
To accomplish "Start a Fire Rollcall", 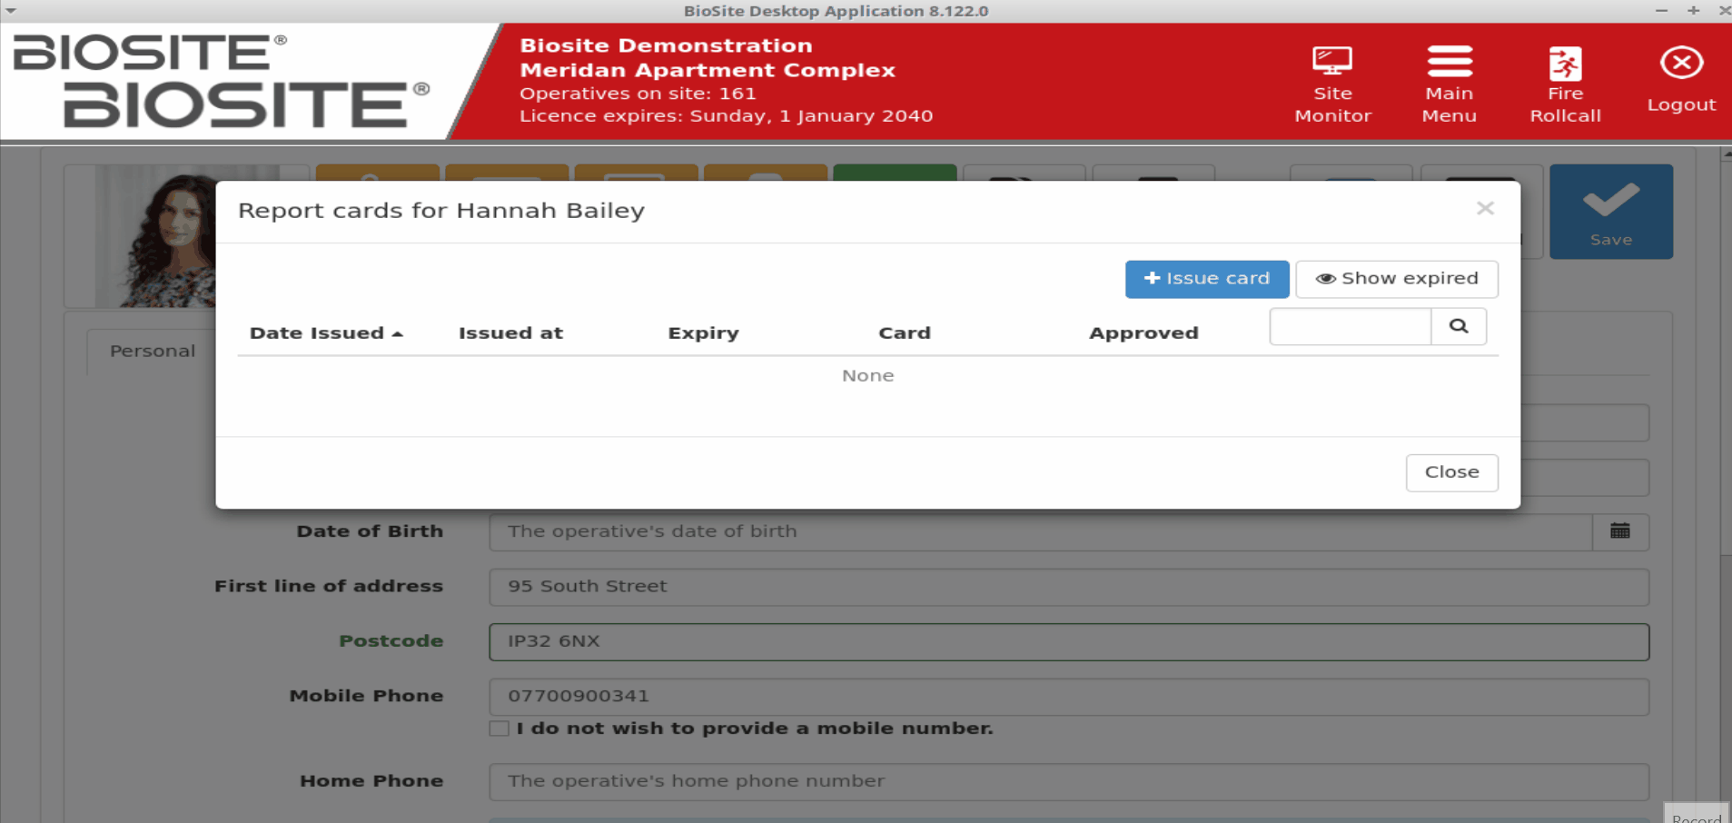I will click(x=1565, y=84).
